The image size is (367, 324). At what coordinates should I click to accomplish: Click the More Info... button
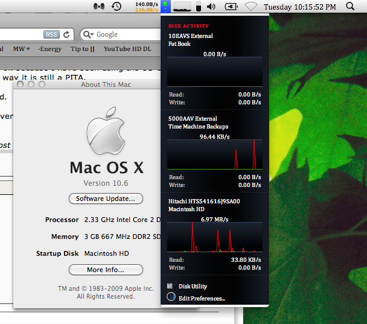106,270
